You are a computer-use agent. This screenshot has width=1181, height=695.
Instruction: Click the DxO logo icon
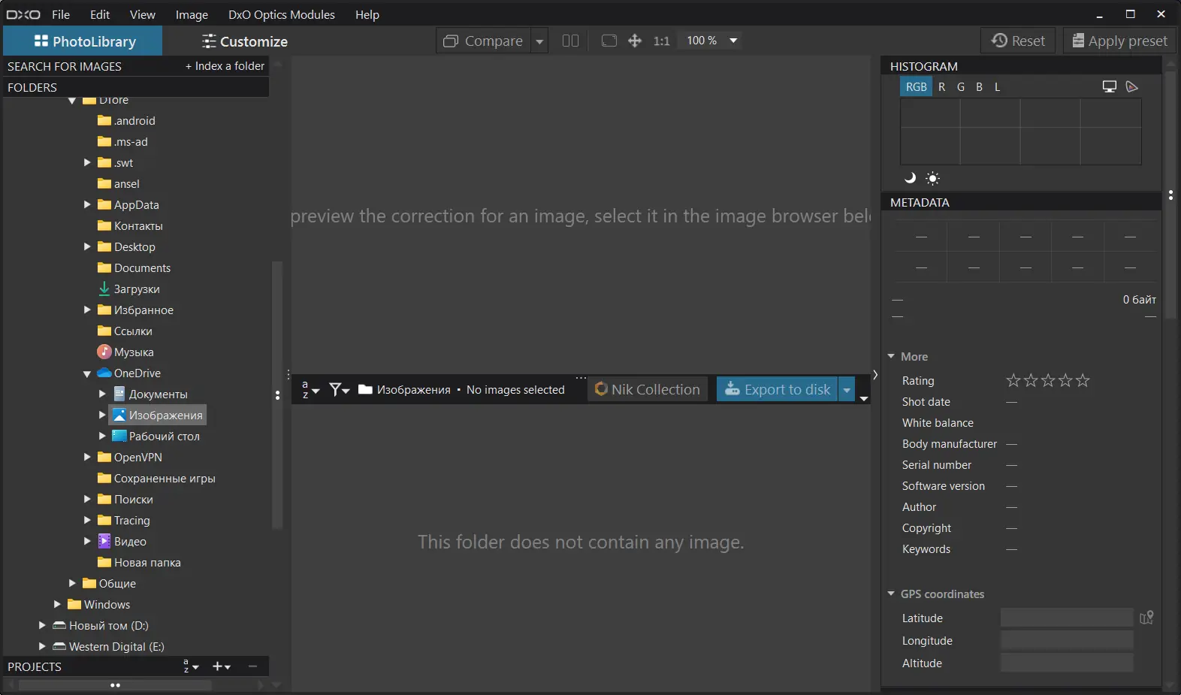pos(23,14)
